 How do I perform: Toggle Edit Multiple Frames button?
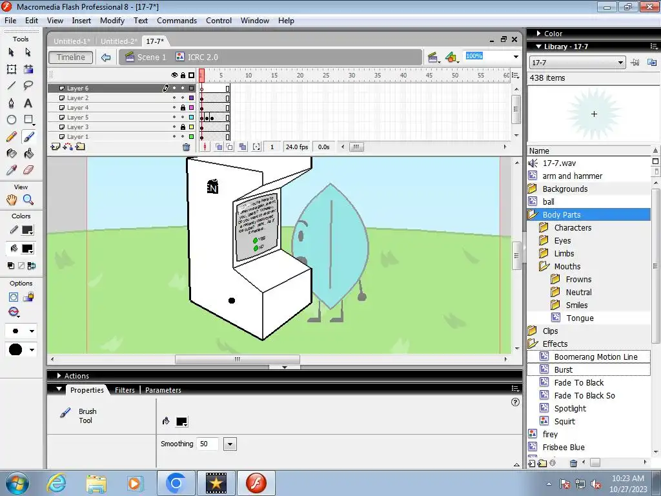(x=243, y=147)
